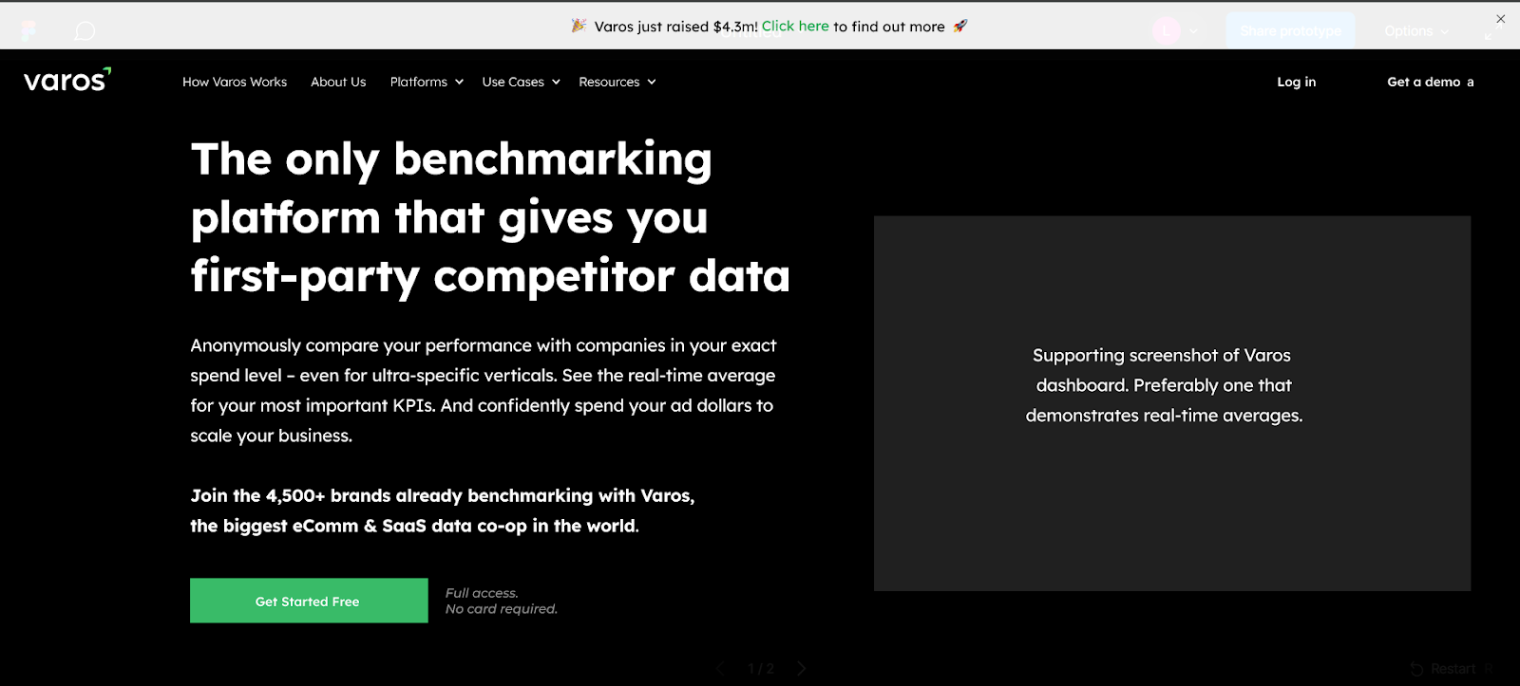This screenshot has width=1520, height=686.
Task: Click the Restart prototype button
Action: point(1451,669)
